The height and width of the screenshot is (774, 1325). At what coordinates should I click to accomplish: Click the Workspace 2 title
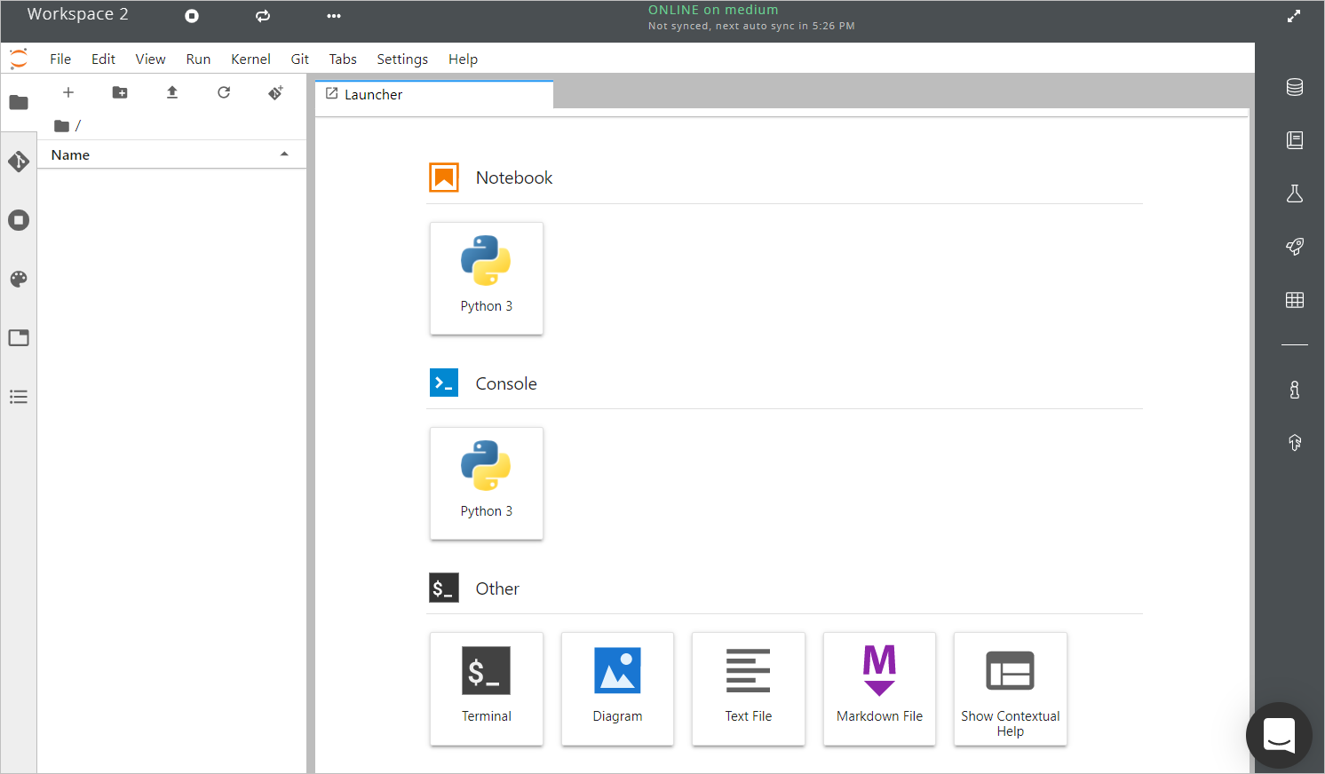tap(78, 14)
